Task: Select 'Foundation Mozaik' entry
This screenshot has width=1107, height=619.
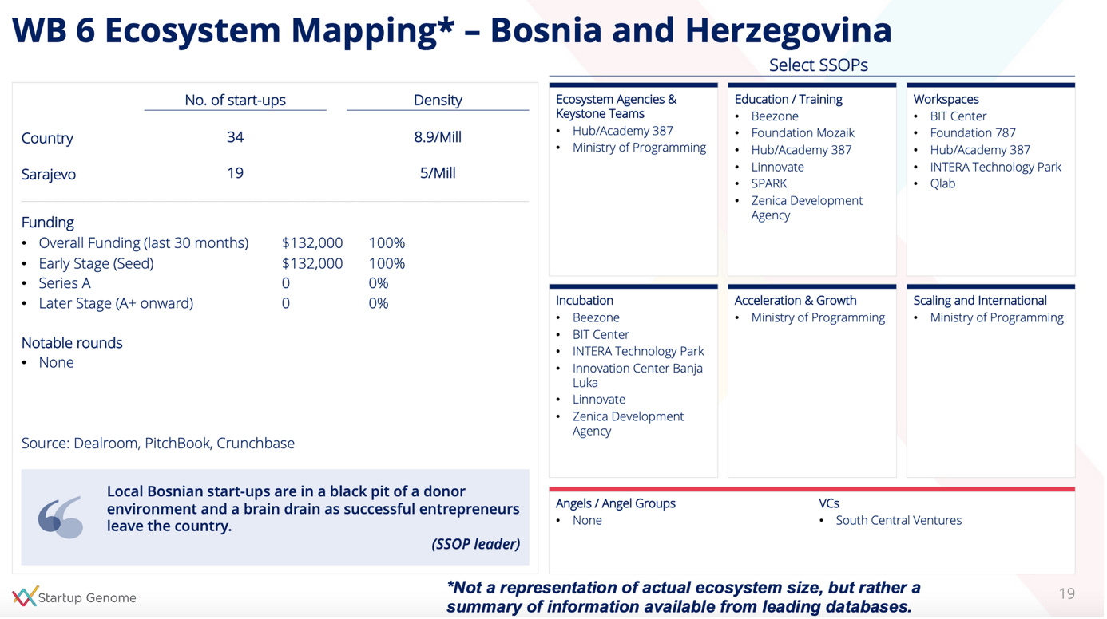Action: tap(803, 133)
